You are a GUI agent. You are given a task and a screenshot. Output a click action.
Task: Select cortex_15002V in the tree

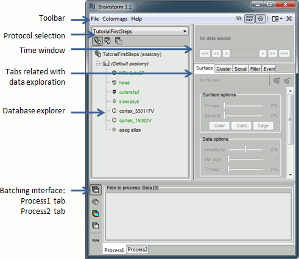[x=135, y=121]
